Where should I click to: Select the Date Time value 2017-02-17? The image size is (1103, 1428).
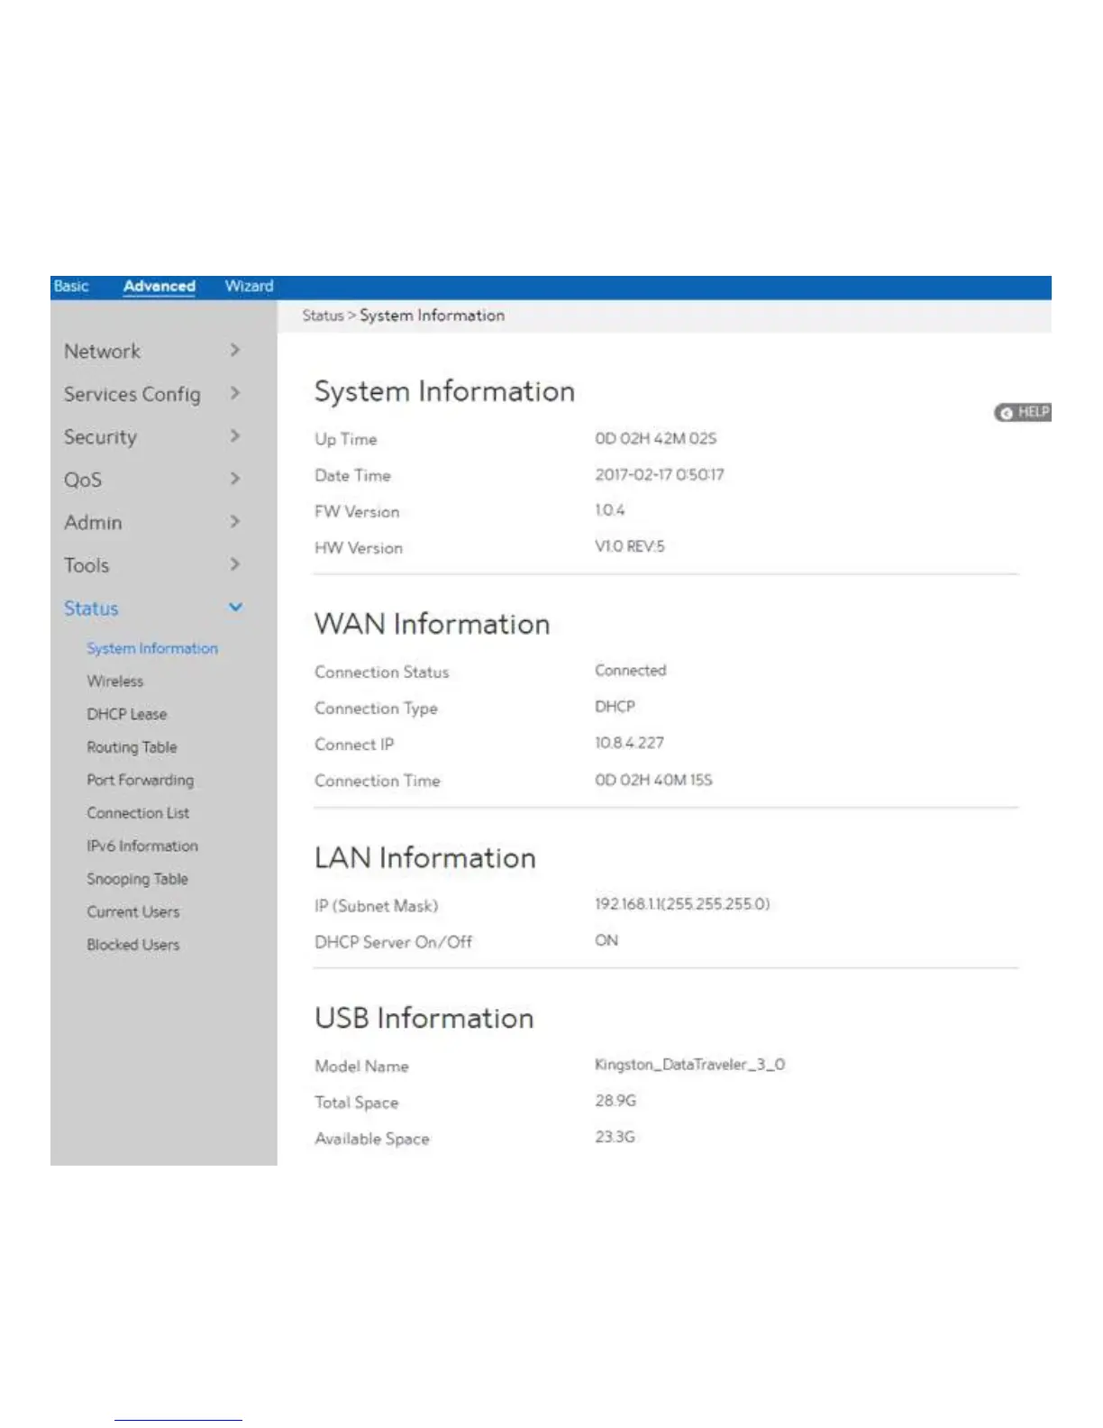tap(660, 474)
